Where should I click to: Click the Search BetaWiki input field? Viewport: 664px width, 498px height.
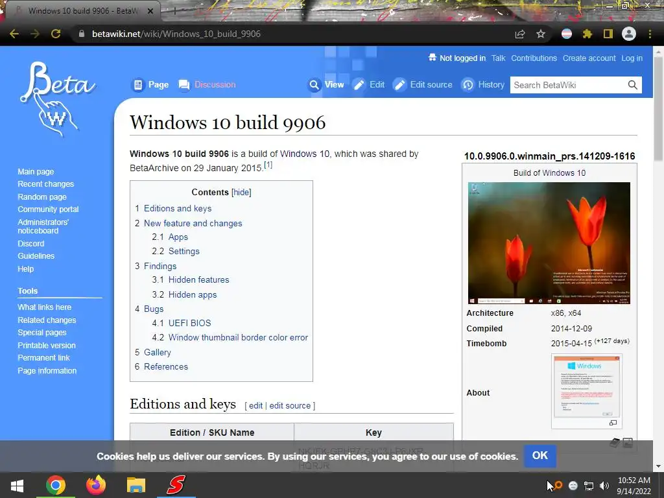tap(568, 85)
